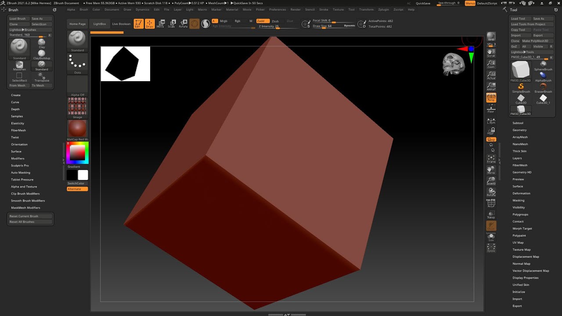The width and height of the screenshot is (562, 316).
Task: Expand the Sculptris Pro brush section
Action: [20, 165]
